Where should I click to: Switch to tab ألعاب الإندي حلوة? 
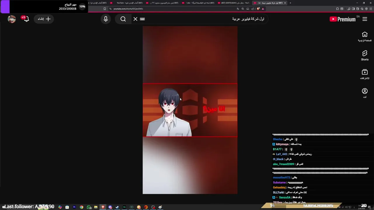tap(127, 3)
